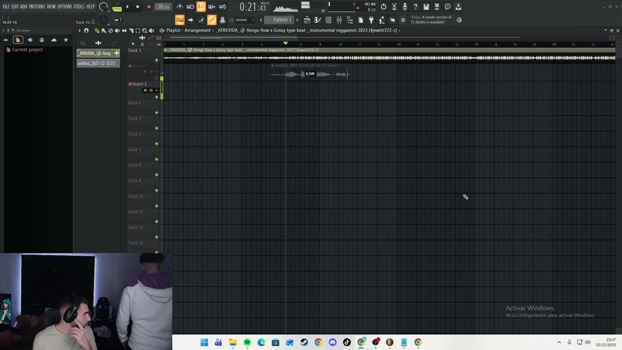622x350 pixels.
Task: Click the download tray icon
Action: tap(458, 7)
